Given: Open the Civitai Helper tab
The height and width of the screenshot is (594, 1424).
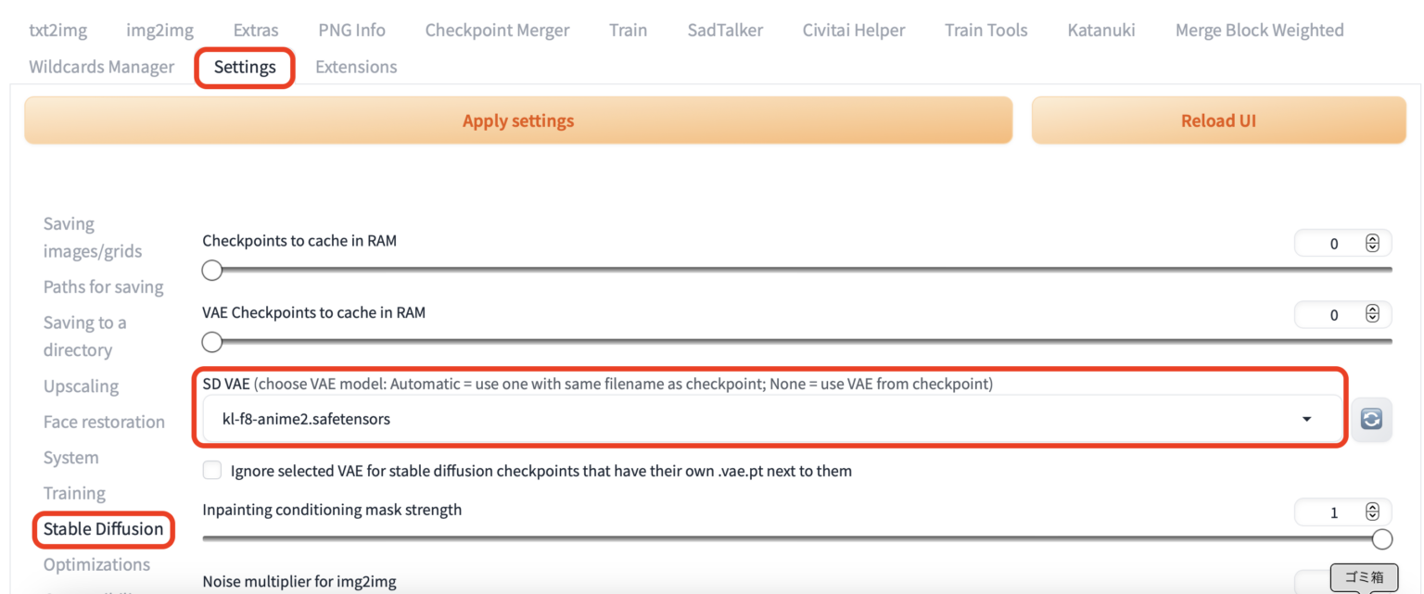Looking at the screenshot, I should [x=854, y=30].
